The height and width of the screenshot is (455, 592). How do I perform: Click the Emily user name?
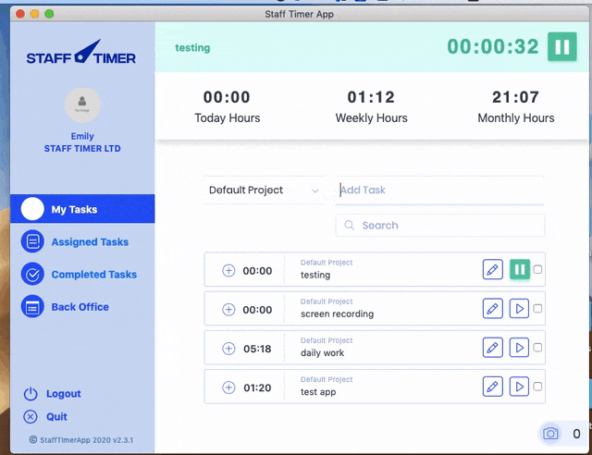pyautogui.click(x=82, y=136)
